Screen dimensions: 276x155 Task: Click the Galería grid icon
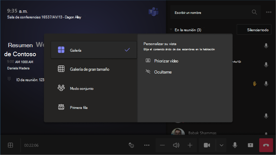click(61, 50)
